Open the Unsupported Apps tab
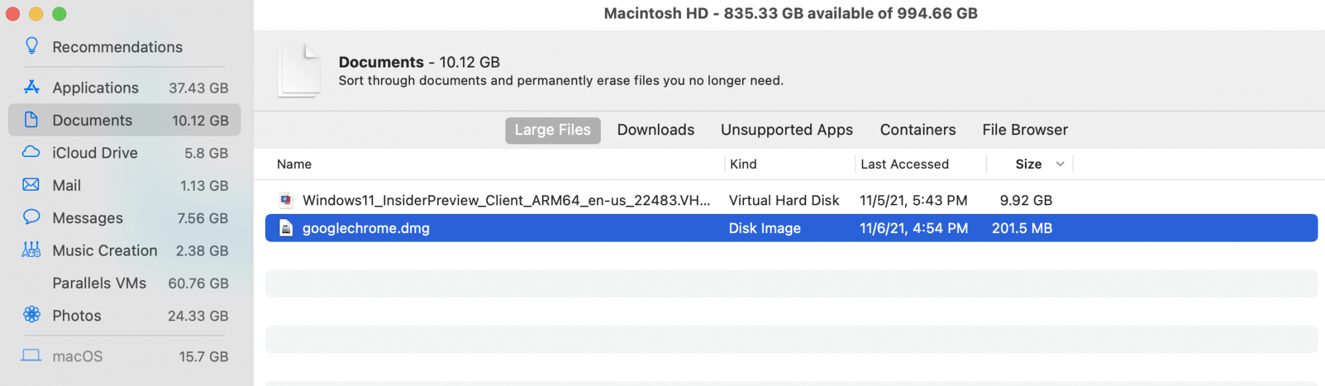1325x386 pixels. point(786,130)
